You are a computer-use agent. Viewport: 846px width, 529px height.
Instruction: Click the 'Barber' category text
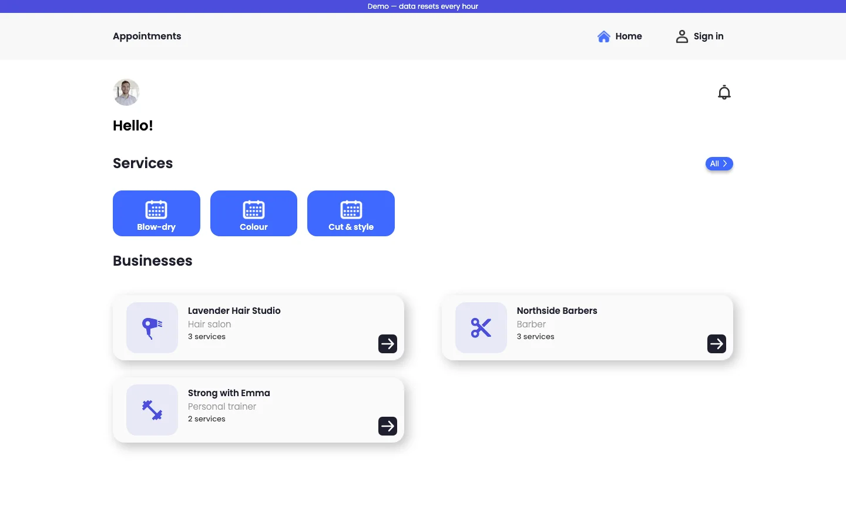click(532, 324)
